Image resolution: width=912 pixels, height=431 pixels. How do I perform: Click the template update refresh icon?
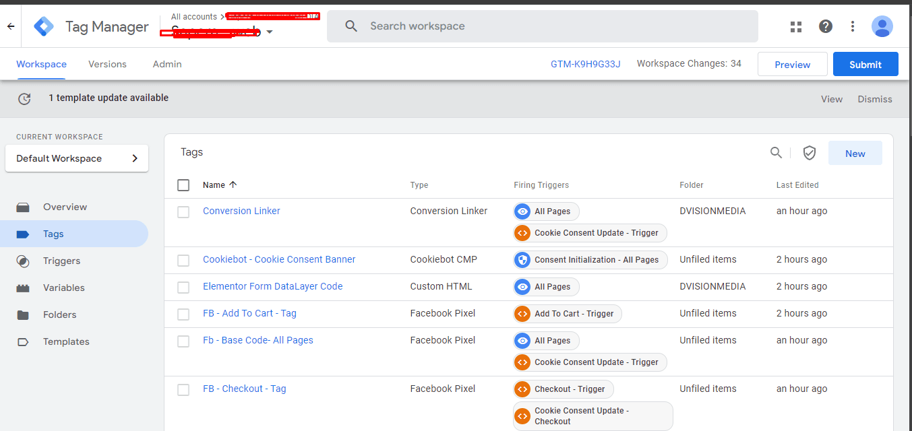pos(24,99)
